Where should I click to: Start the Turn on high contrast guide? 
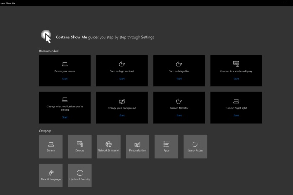(x=122, y=79)
